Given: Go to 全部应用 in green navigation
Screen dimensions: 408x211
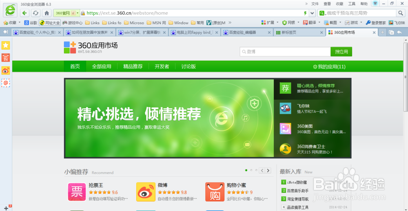Looking at the screenshot, I should click(x=102, y=66).
